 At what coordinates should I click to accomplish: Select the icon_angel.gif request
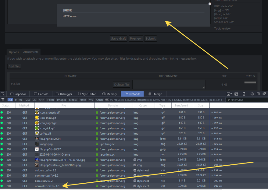[134, 123]
